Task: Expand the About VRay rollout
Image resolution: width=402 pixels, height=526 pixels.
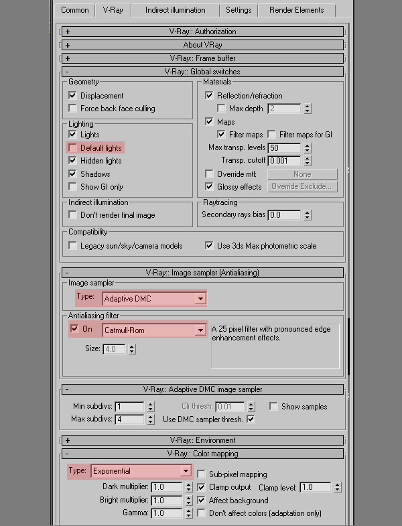Action: 203,45
